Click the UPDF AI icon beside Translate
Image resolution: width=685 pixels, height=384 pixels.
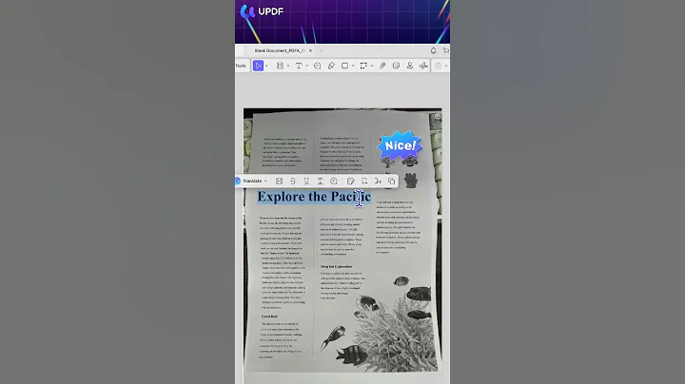[238, 182]
